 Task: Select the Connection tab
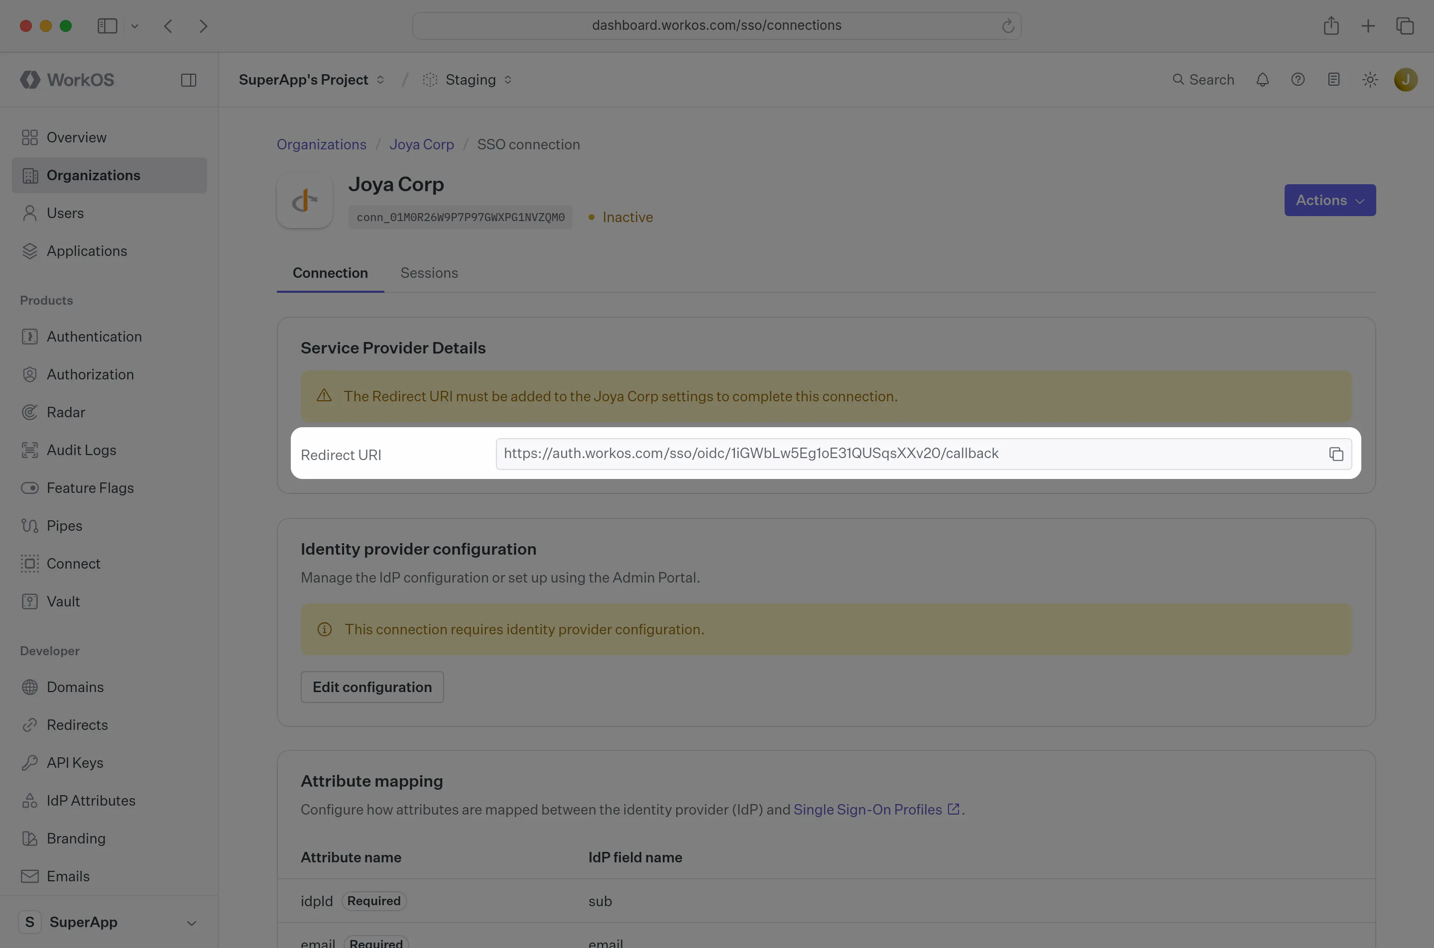pos(330,273)
